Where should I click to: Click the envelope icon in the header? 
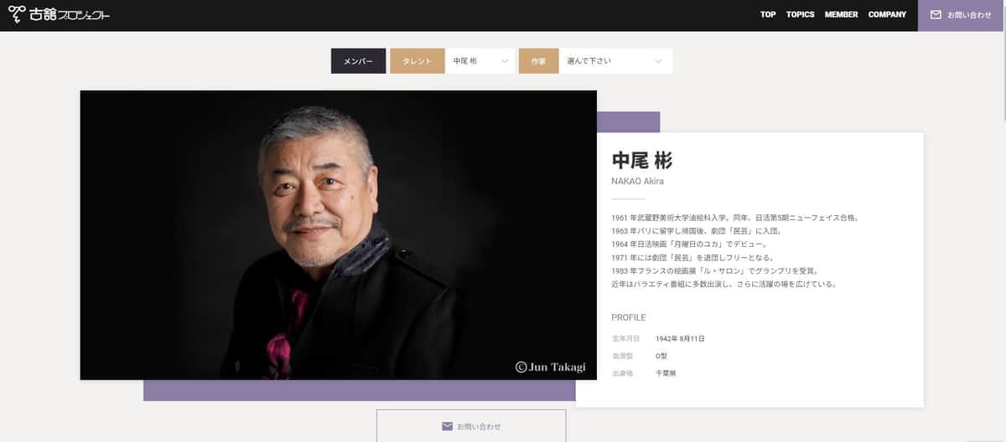pos(936,15)
